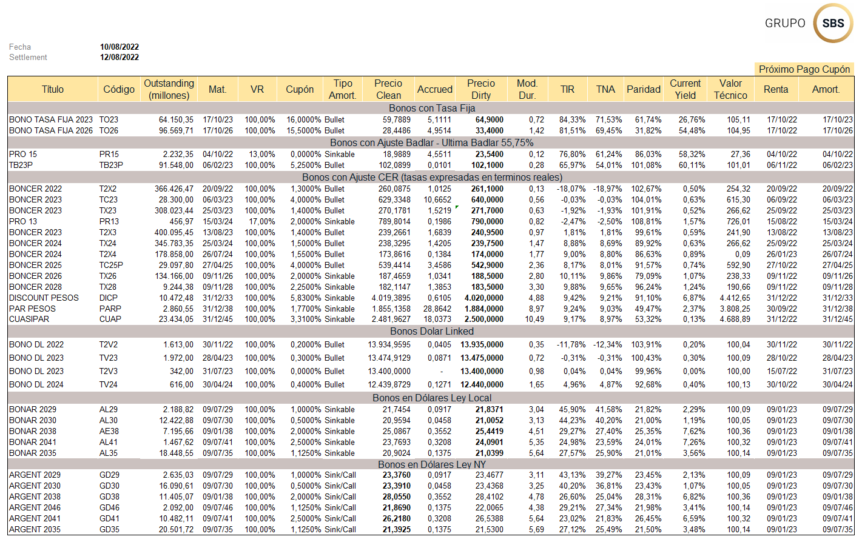
Task: Select the T2X2 code cell
Action: pyautogui.click(x=108, y=189)
